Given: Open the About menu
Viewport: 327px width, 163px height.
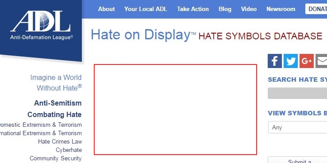Looking at the screenshot, I should [x=106, y=9].
